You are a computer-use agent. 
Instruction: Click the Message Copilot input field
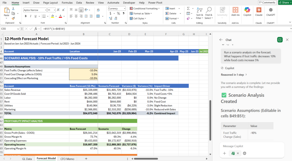tap(252, 146)
